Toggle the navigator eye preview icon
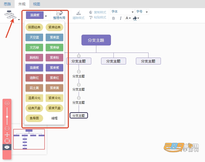 (7, 147)
